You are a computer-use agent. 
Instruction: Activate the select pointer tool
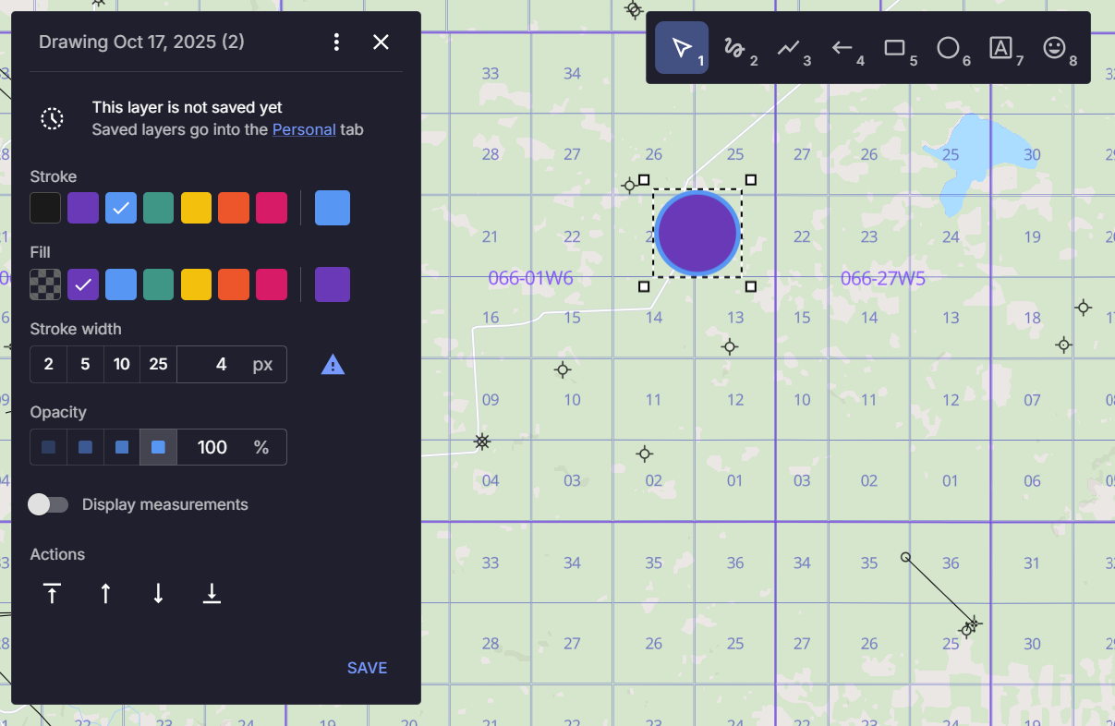pyautogui.click(x=682, y=48)
